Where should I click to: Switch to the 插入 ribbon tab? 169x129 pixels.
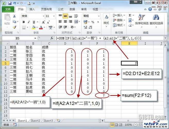coord(32,9)
